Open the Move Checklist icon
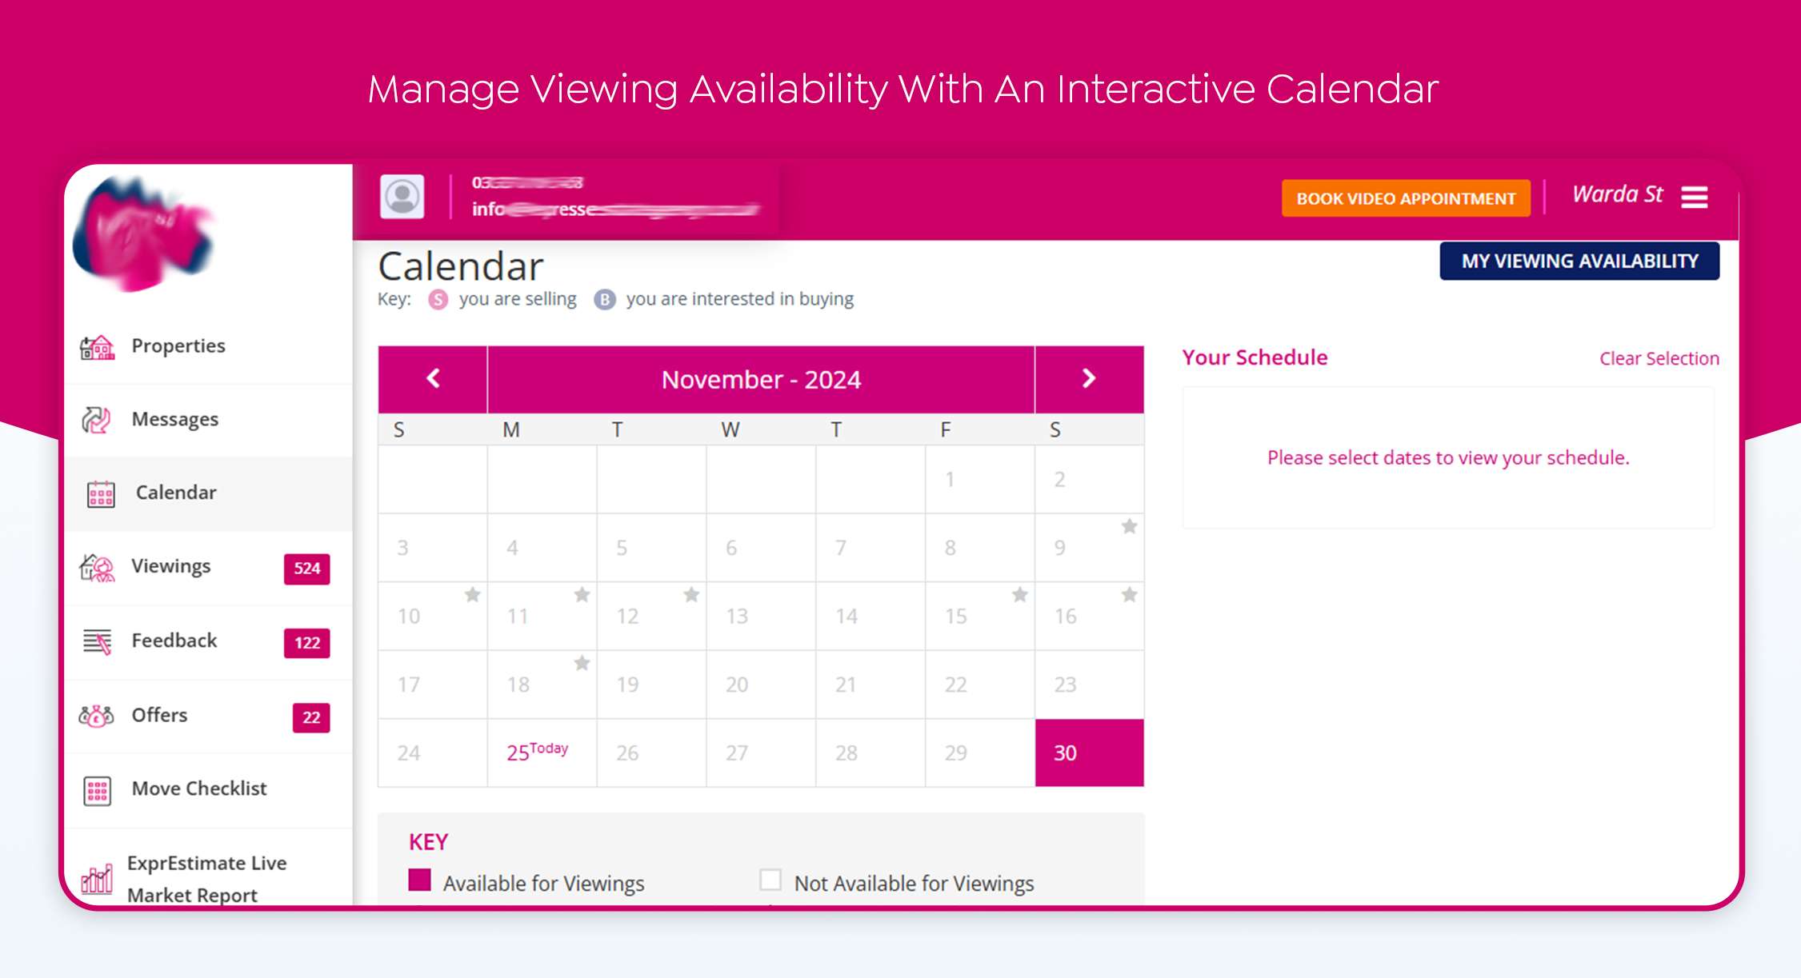 [x=97, y=790]
